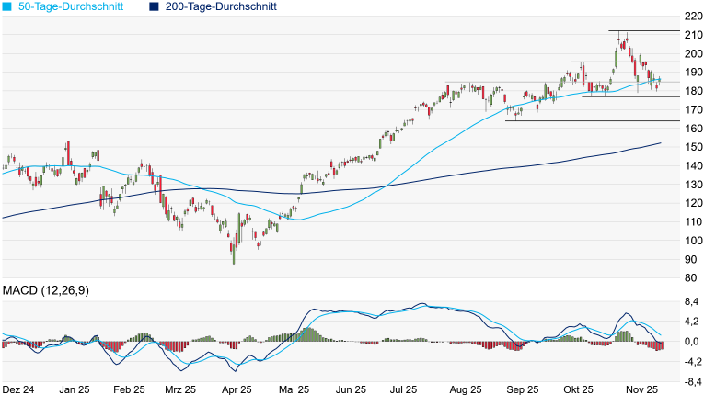Click the -8,4 MACD axis label

tap(692, 380)
